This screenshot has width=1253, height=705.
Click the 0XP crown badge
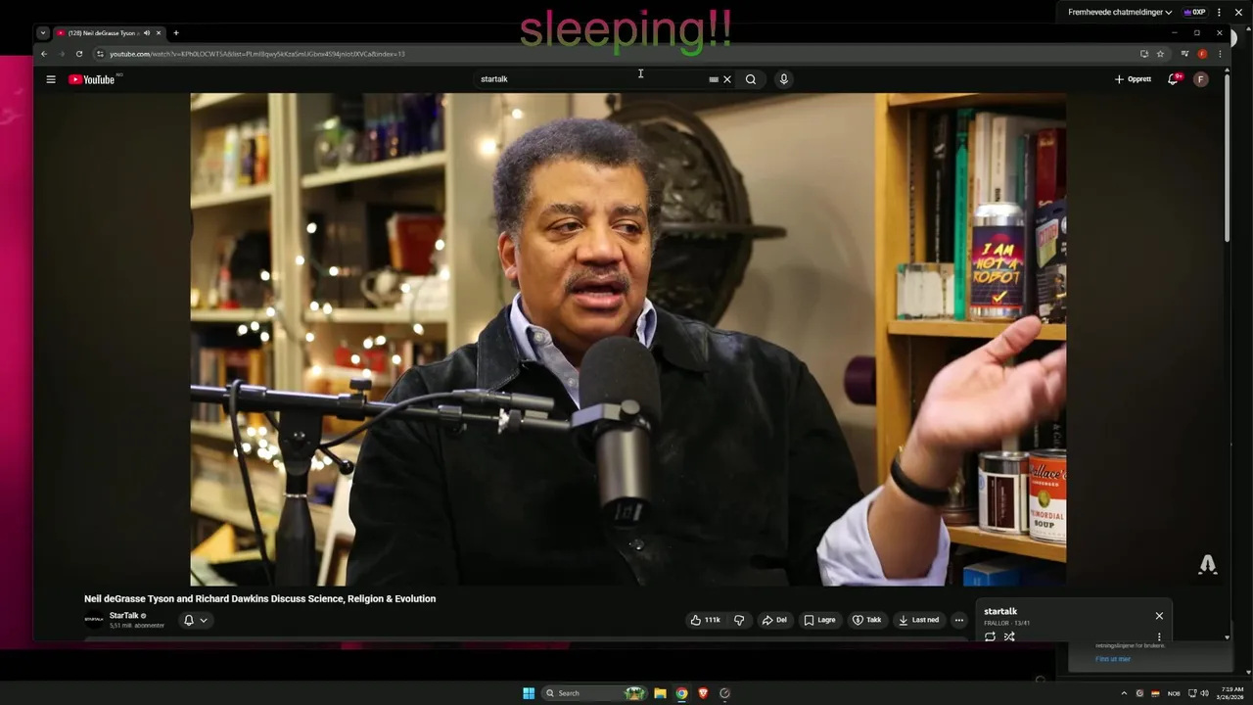1194,13
